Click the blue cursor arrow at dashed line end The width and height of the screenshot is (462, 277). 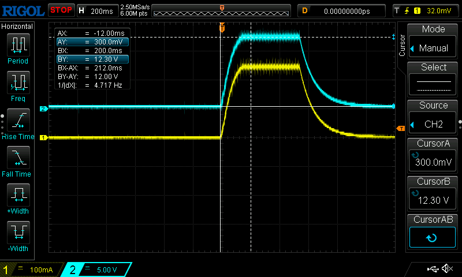coord(393,37)
